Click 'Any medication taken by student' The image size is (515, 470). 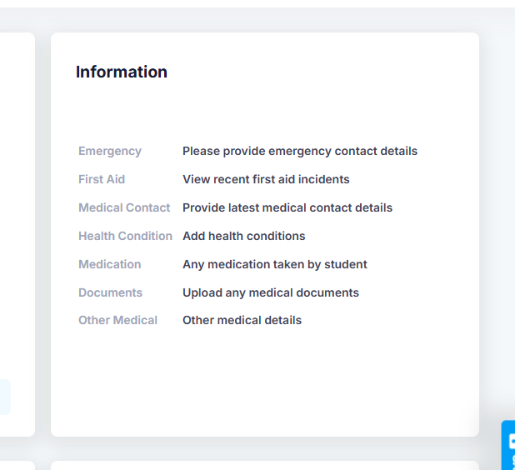(275, 264)
